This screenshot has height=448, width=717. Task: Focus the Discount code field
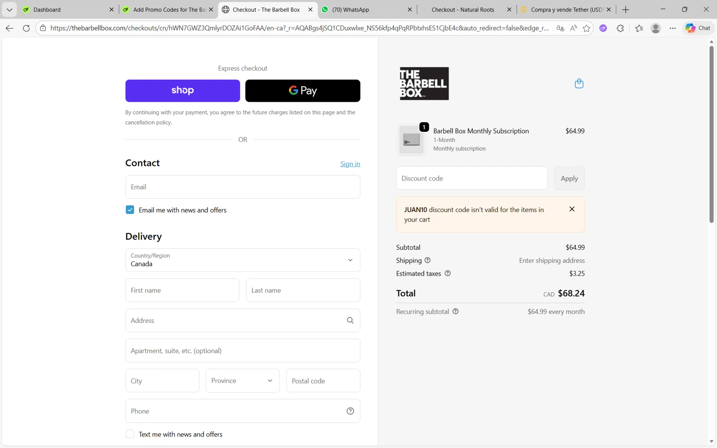[x=472, y=178]
